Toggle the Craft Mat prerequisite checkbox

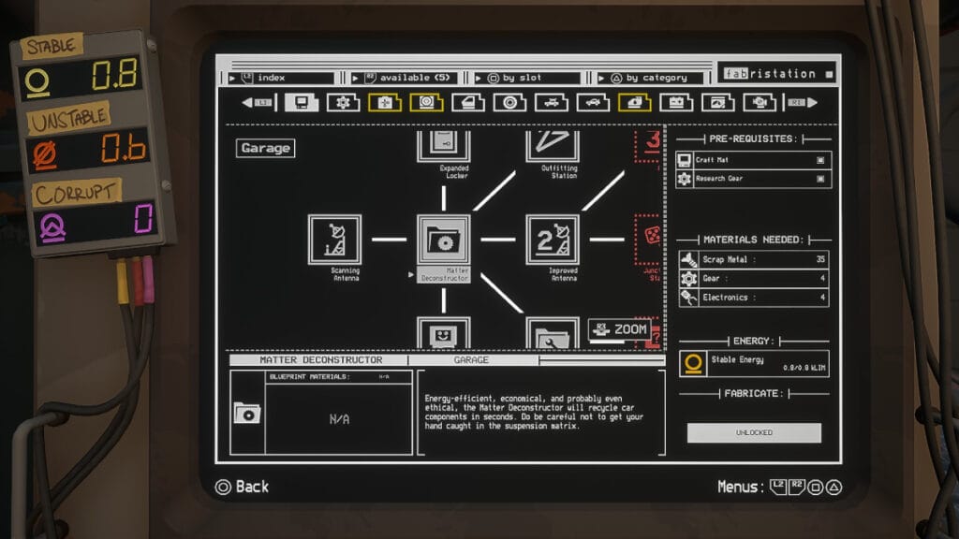click(822, 159)
